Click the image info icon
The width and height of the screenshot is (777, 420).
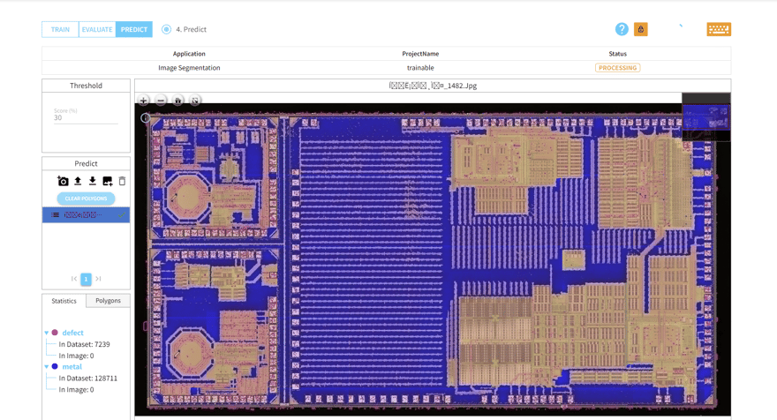tap(146, 118)
